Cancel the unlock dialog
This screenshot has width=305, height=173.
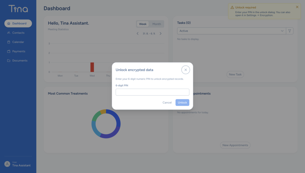167,102
